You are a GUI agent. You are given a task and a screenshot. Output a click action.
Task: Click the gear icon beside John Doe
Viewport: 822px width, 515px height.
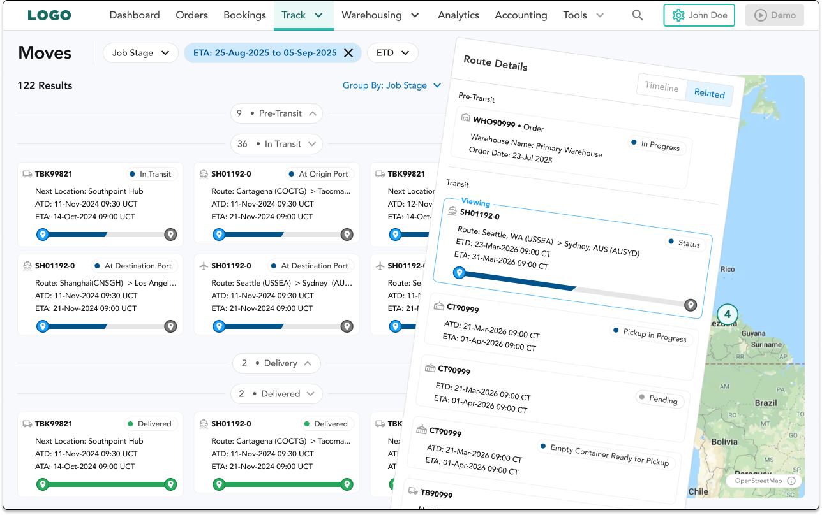click(678, 15)
